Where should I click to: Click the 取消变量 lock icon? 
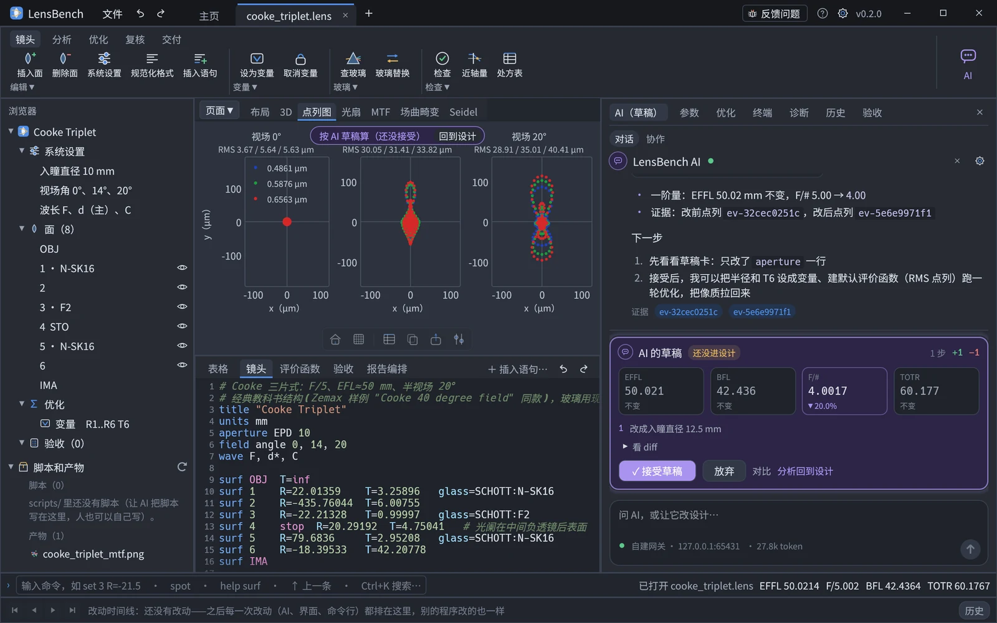300,59
